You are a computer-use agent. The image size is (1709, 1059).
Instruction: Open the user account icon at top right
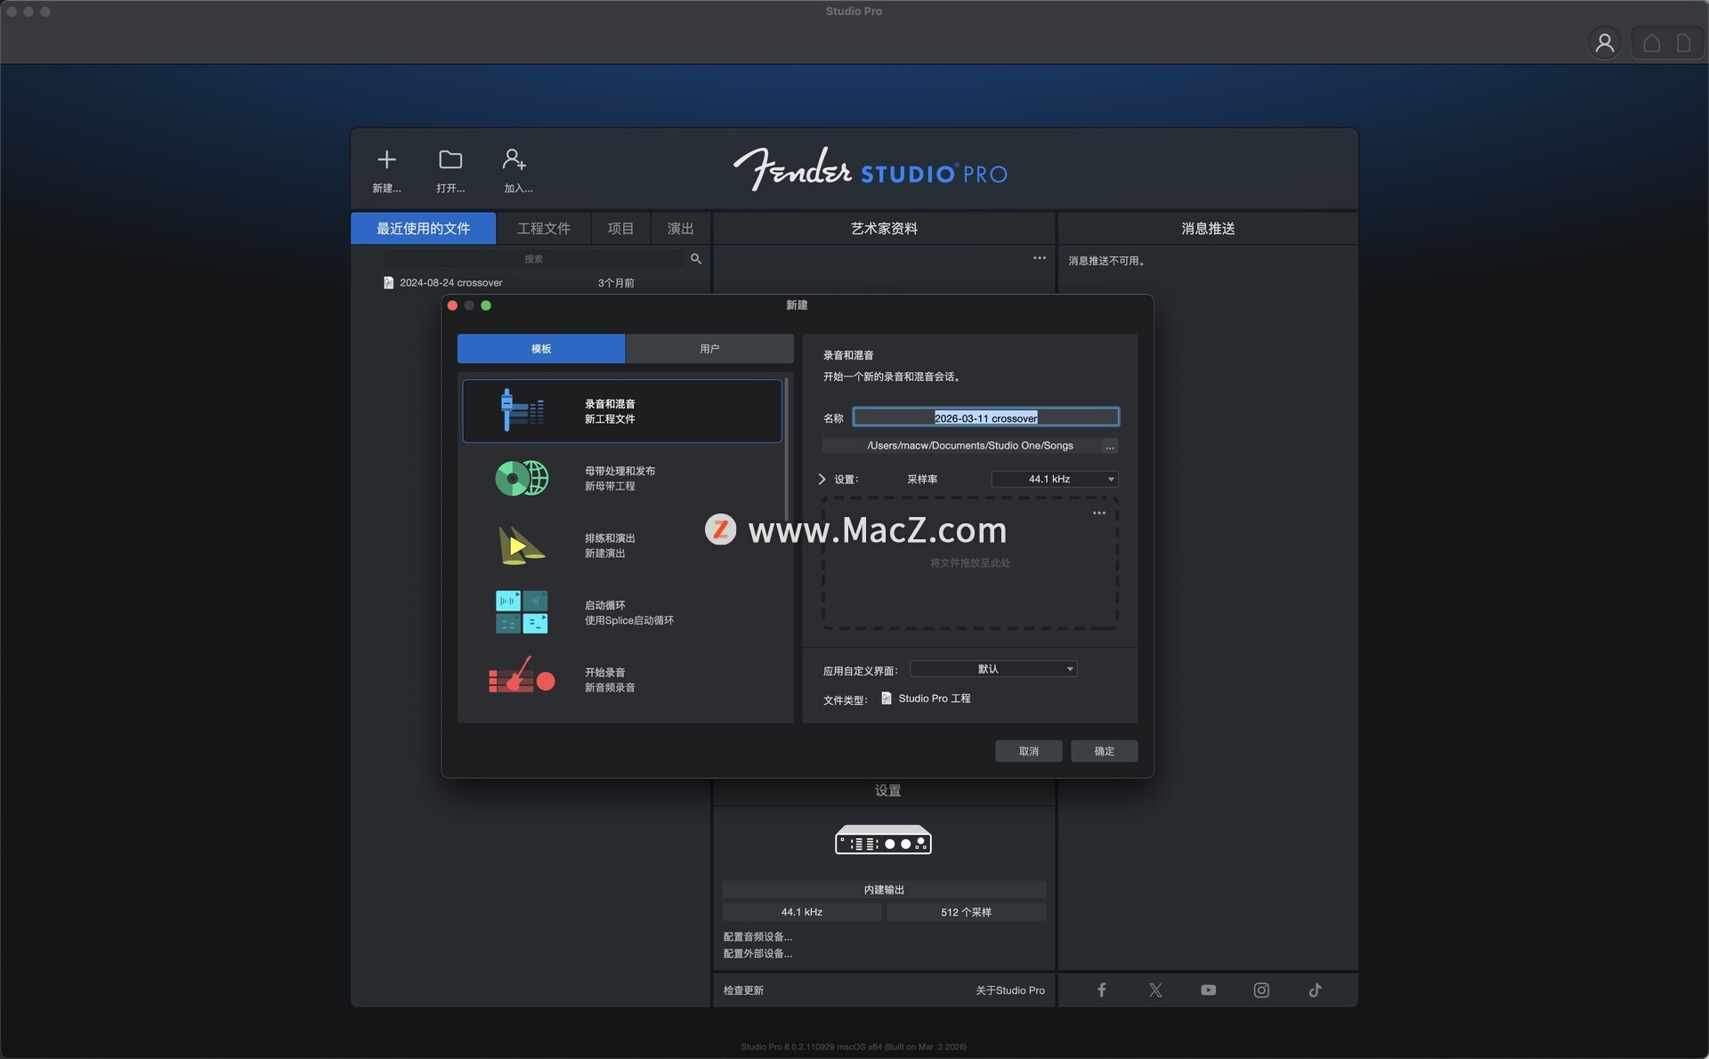1604,43
